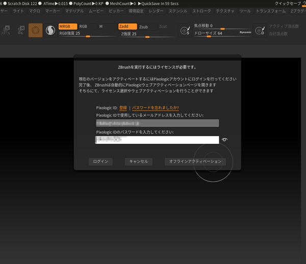306x264 pixels.
Task: Toggle the Zadd button
Action: click(x=127, y=27)
